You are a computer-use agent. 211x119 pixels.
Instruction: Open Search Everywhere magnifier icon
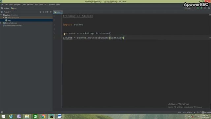click(x=209, y=8)
